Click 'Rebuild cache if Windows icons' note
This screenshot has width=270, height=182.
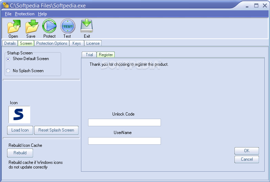(x=36, y=165)
